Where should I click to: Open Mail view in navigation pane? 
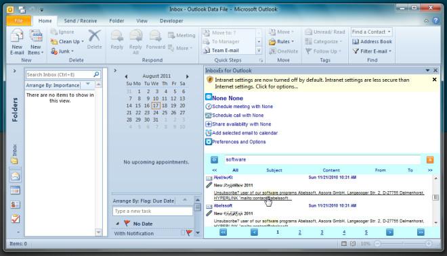click(15, 176)
